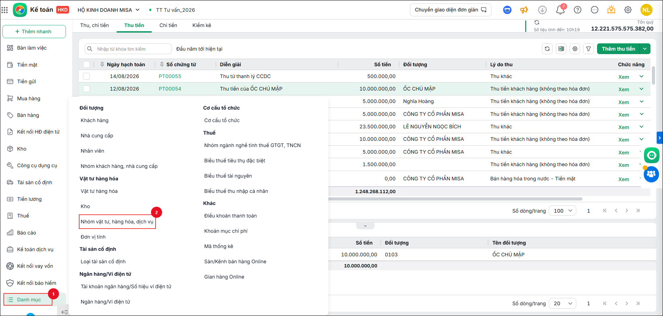Click the green support chat widget
This screenshot has height=316, width=663.
(x=652, y=155)
